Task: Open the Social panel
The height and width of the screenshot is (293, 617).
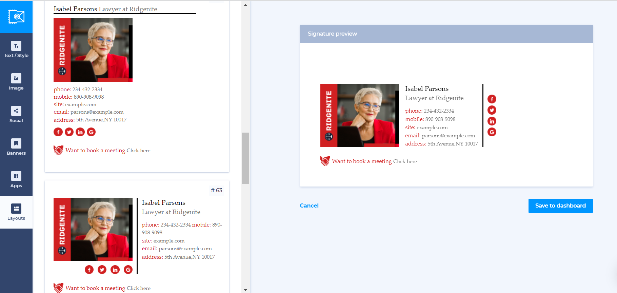Action: (x=16, y=115)
